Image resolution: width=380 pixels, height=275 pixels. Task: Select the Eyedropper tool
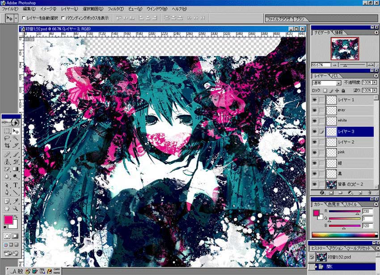[16, 201]
